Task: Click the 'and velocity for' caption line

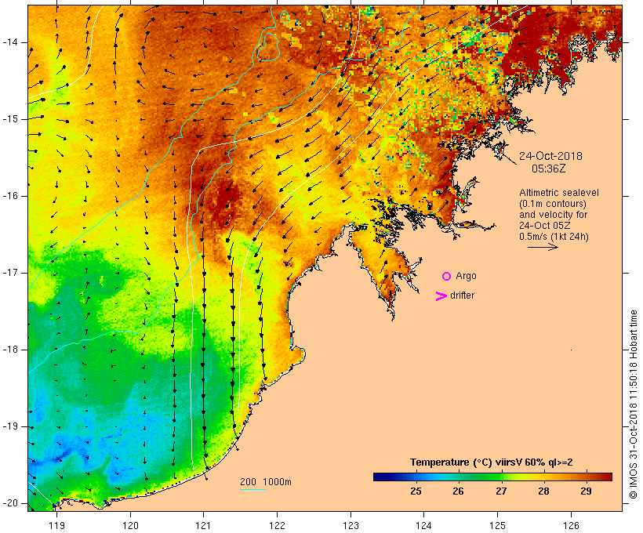Action: click(x=553, y=215)
